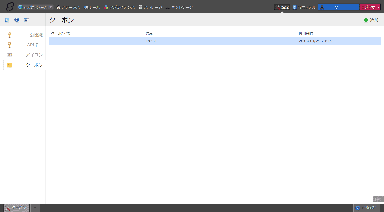Viewport: 384px width, 212px height.
Task: Open the ネットワーク menu
Action: click(x=179, y=7)
